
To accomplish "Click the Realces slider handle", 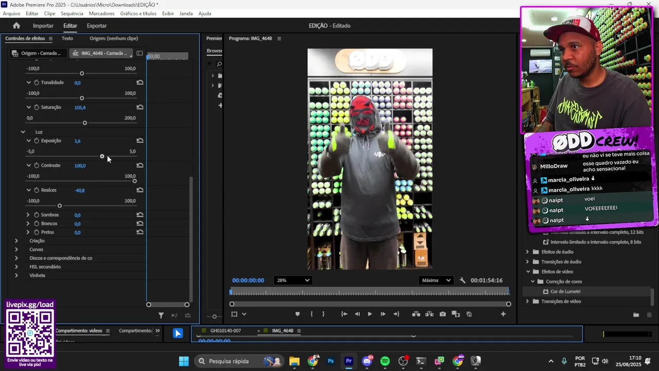I will click(x=59, y=206).
